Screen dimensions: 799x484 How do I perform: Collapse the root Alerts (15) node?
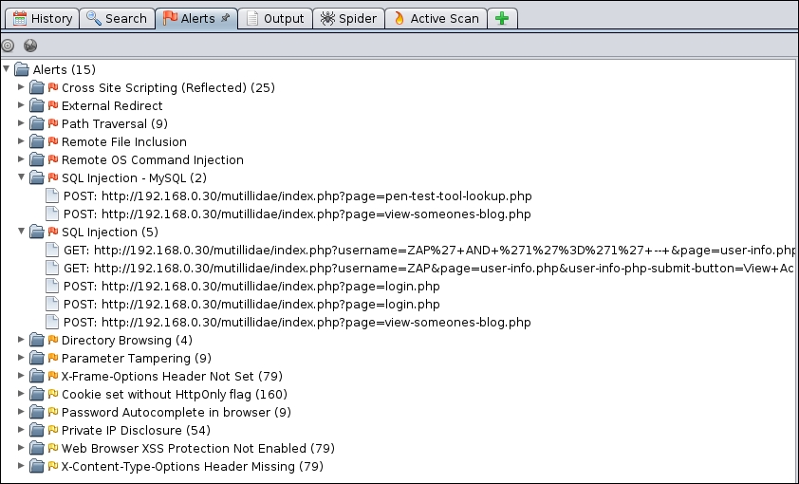coord(6,68)
